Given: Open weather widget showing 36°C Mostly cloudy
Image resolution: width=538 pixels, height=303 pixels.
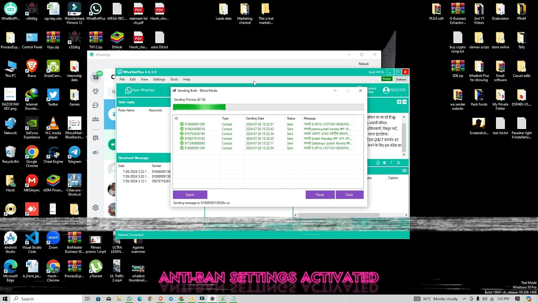Looking at the screenshot, I should 435,299.
